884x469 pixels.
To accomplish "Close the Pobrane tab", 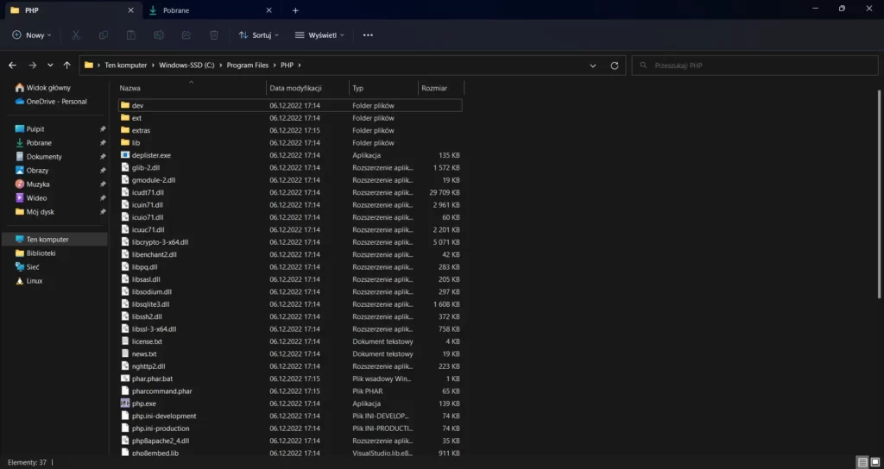I will pyautogui.click(x=269, y=10).
